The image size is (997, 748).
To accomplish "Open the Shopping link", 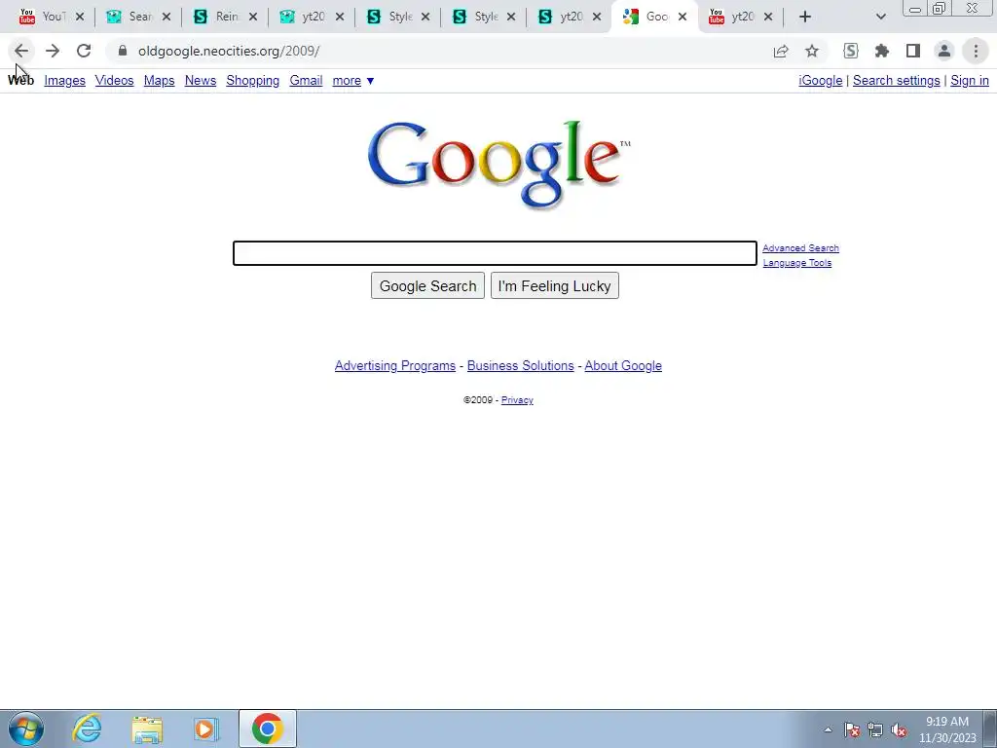I will pyautogui.click(x=252, y=81).
